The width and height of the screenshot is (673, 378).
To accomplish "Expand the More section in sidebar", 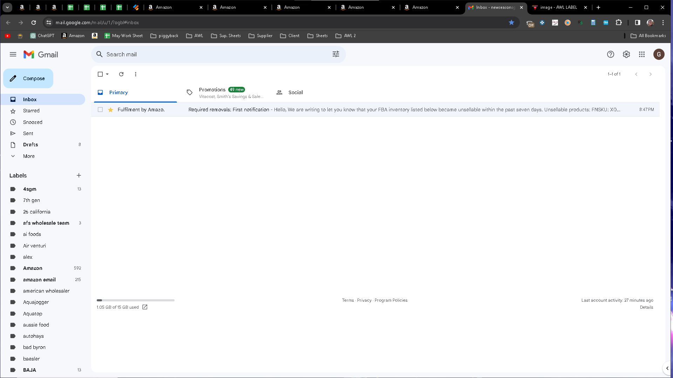I will pos(29,156).
